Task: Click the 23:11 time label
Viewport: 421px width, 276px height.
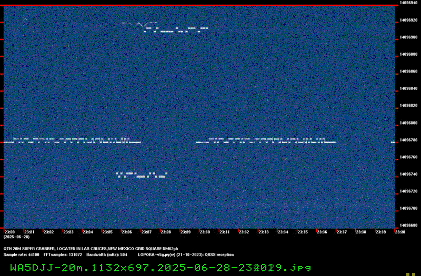Action: point(225,232)
